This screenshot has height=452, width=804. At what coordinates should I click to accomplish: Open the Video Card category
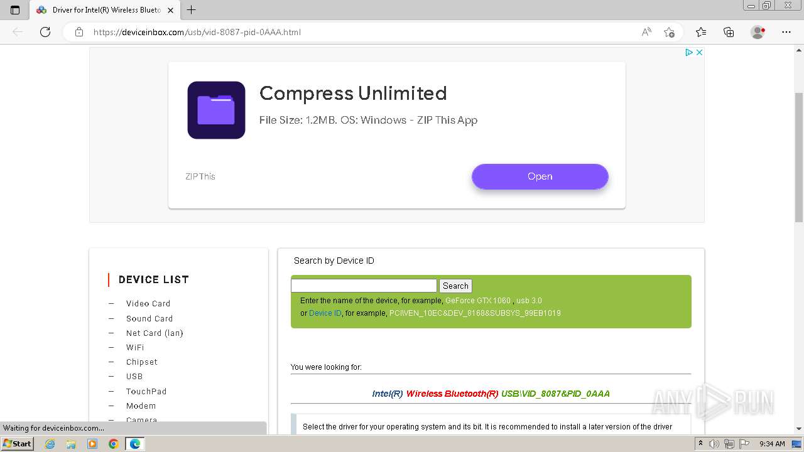point(148,304)
